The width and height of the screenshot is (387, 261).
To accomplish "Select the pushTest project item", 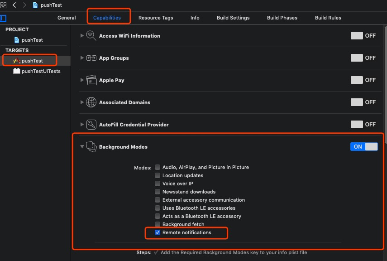I will coord(32,40).
